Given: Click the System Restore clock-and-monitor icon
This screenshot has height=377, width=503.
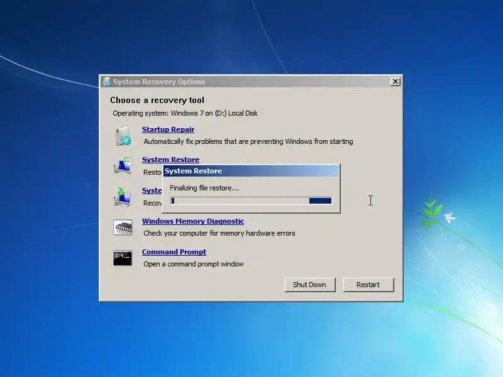Looking at the screenshot, I should pyautogui.click(x=123, y=166).
